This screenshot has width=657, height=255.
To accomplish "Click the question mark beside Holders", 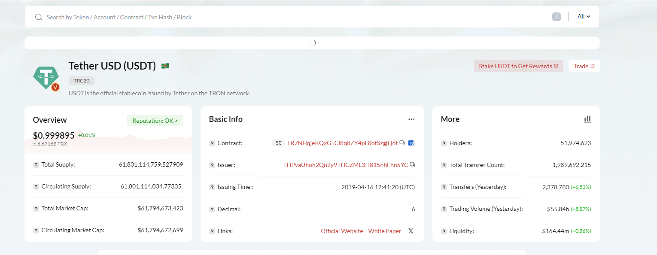I will (x=444, y=143).
